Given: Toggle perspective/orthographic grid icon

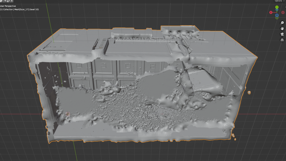Looking at the screenshot, I should (x=282, y=40).
